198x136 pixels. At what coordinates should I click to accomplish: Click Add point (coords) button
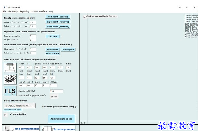58,17
